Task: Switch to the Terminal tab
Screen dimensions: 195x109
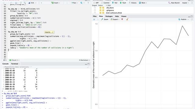Action: pyautogui.click(x=15, y=64)
